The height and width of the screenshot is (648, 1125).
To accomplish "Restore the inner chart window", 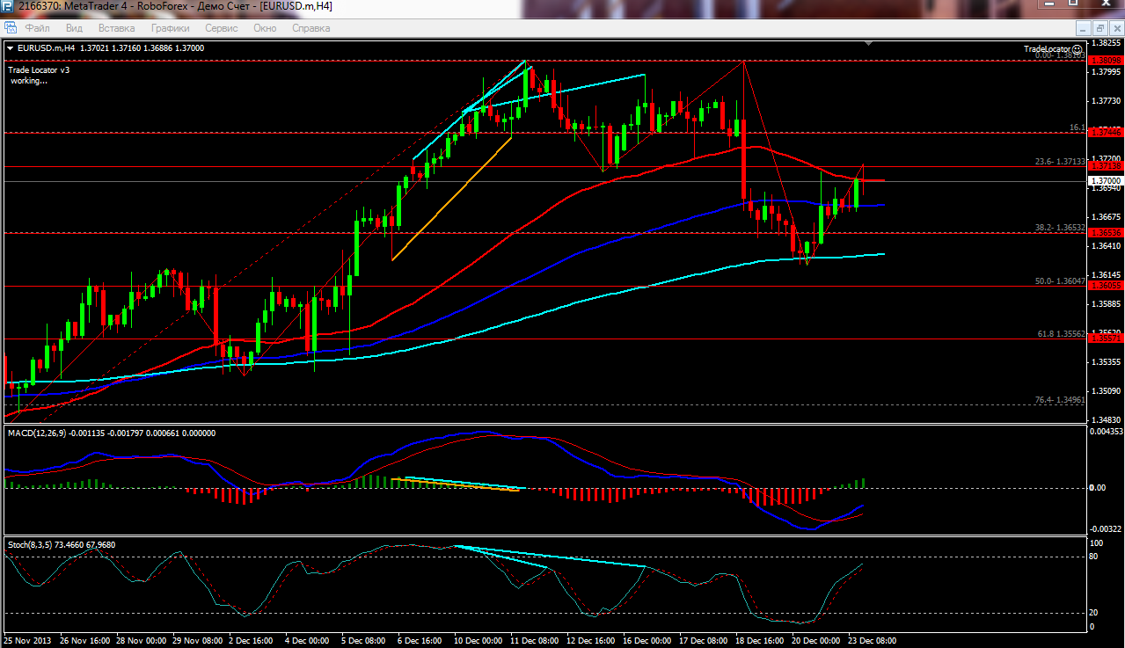I will (1099, 28).
